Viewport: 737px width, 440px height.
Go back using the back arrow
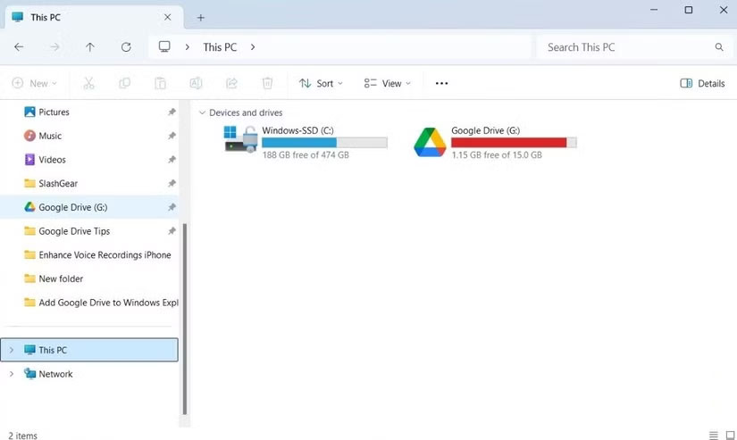click(x=19, y=47)
